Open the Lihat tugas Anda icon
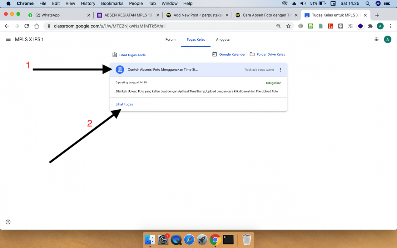397x248 pixels. [x=114, y=55]
